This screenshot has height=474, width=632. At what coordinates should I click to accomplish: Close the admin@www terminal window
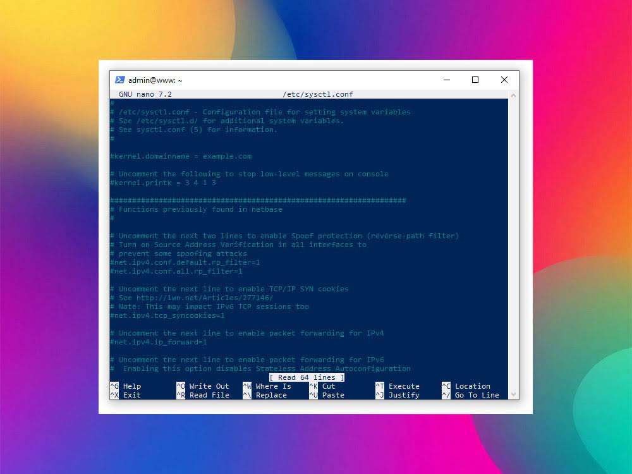[504, 80]
